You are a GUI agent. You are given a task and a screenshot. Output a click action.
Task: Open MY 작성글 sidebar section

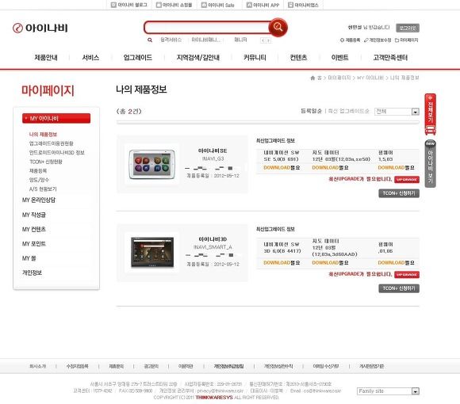[x=34, y=215]
